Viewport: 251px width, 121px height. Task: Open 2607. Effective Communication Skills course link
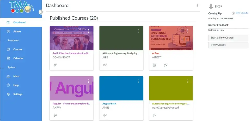72,53
